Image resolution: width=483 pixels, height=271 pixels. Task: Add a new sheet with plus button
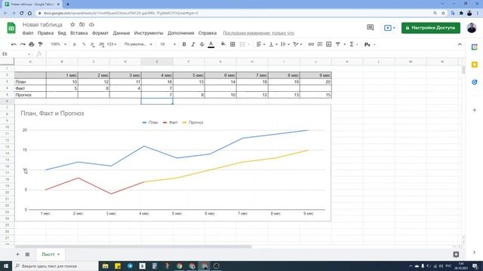pos(17,254)
